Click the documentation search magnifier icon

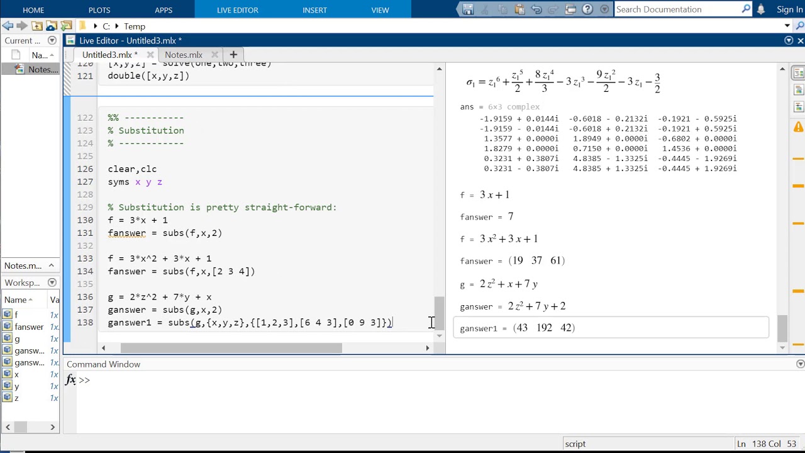pyautogui.click(x=746, y=9)
